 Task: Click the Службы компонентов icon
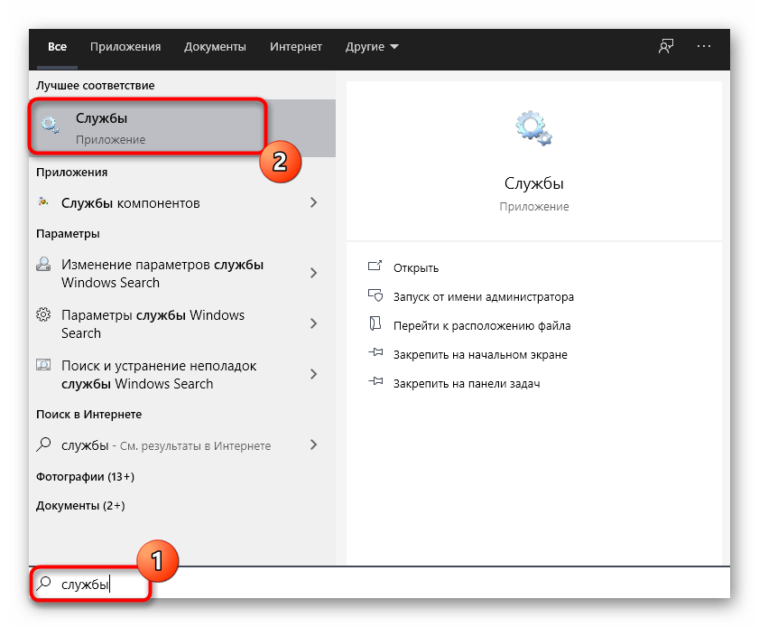[x=43, y=202]
